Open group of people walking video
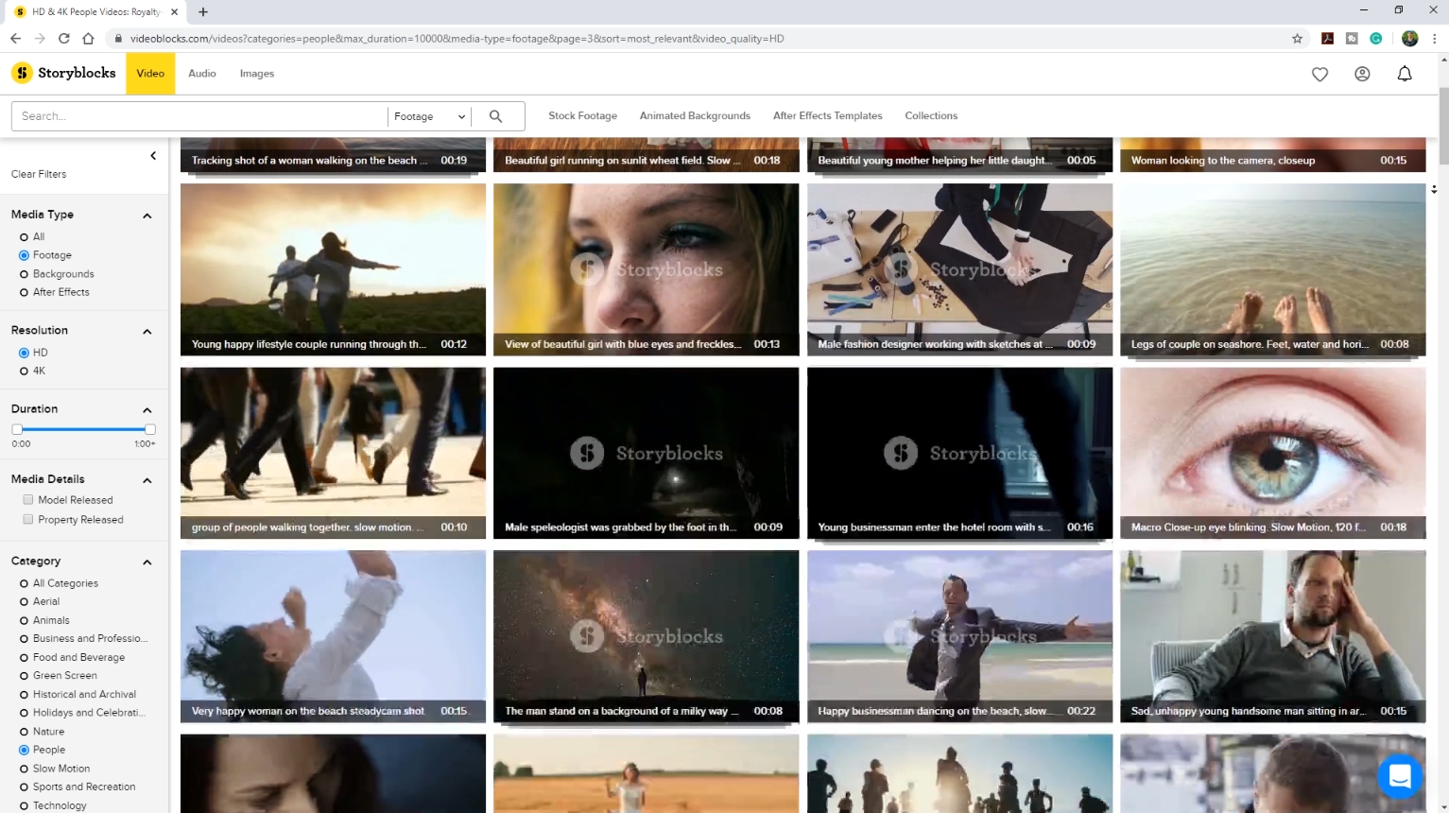The width and height of the screenshot is (1449, 813). (x=333, y=453)
